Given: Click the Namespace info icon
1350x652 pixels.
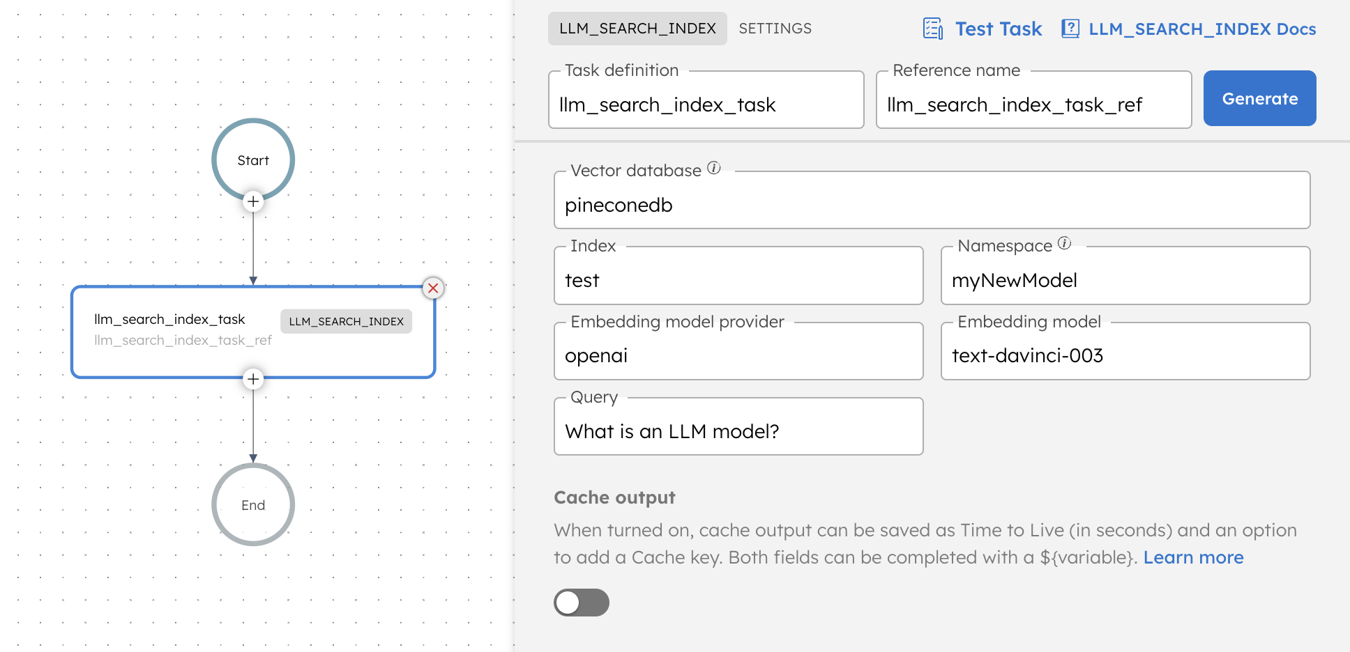Looking at the screenshot, I should [1064, 243].
